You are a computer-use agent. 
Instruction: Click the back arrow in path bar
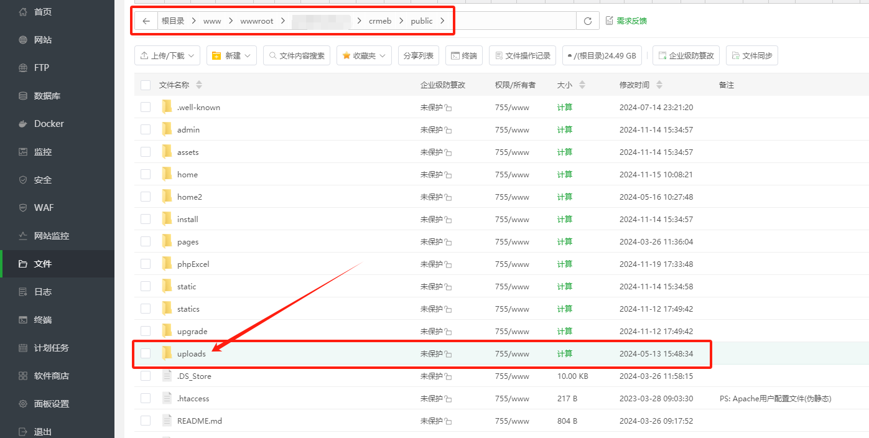[146, 21]
